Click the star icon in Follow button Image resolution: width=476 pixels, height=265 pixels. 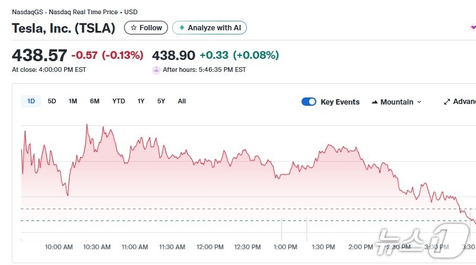134,28
